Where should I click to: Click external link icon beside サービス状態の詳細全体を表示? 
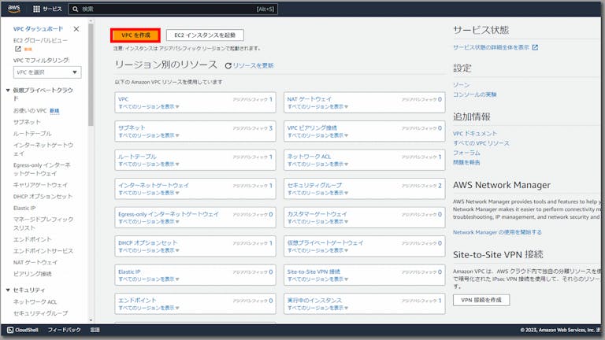535,47
